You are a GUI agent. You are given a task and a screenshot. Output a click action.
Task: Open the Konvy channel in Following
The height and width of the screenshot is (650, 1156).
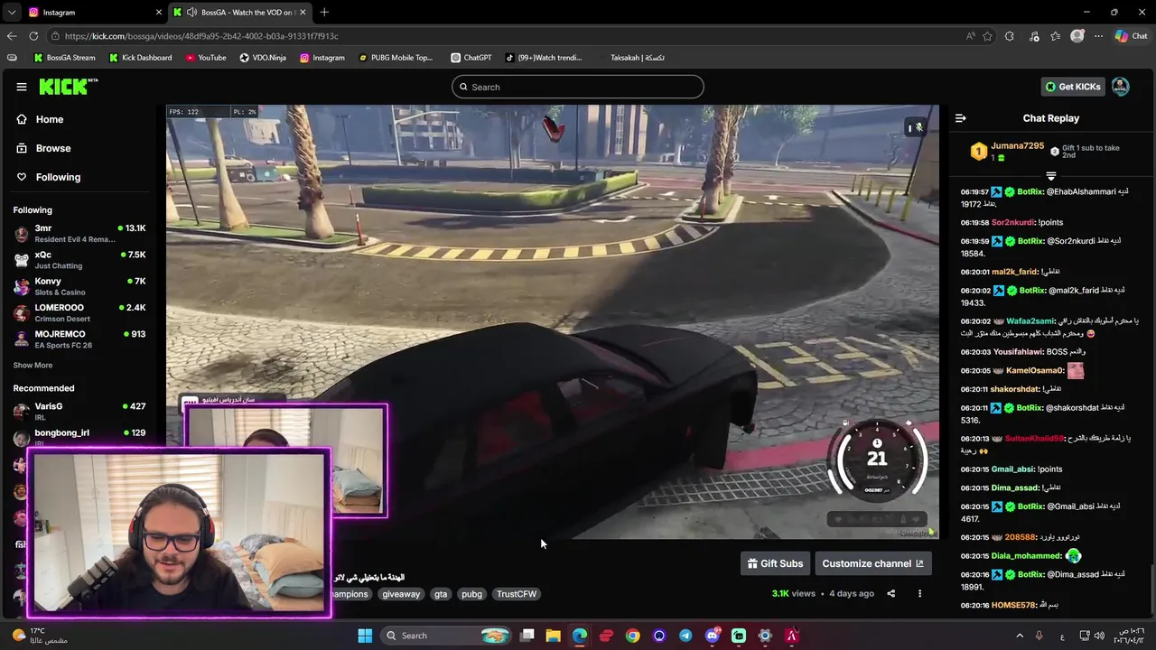coord(79,286)
